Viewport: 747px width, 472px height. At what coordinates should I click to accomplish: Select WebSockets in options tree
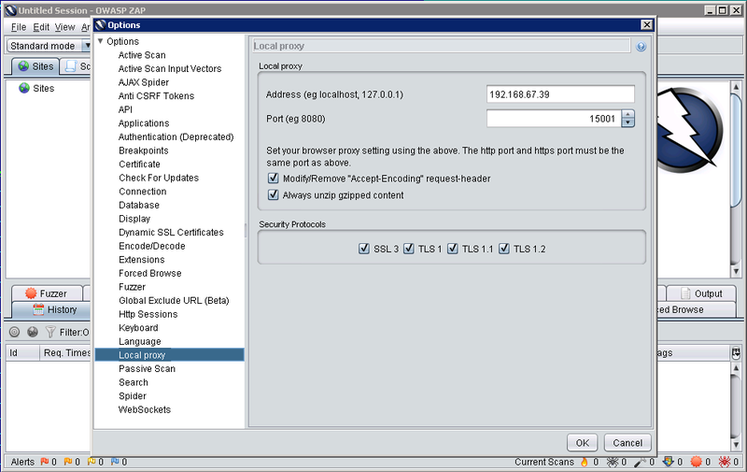click(x=145, y=409)
